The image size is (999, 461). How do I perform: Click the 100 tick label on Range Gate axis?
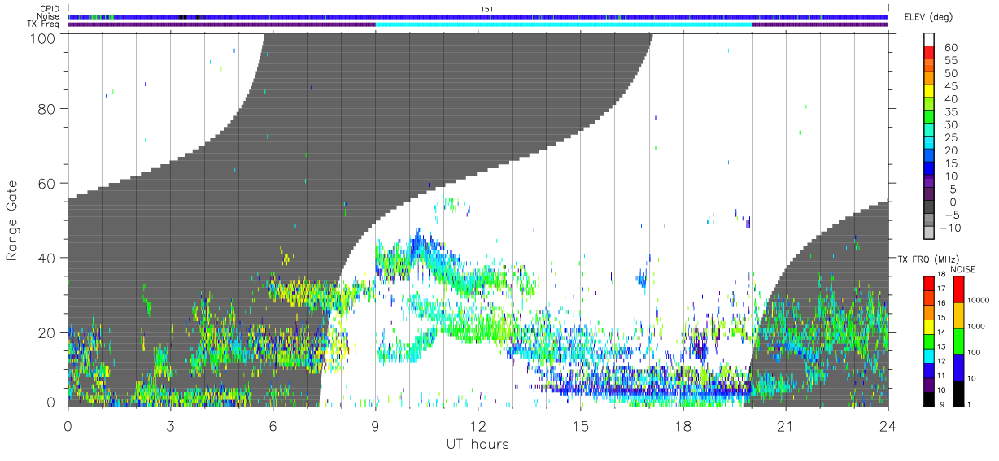point(42,37)
